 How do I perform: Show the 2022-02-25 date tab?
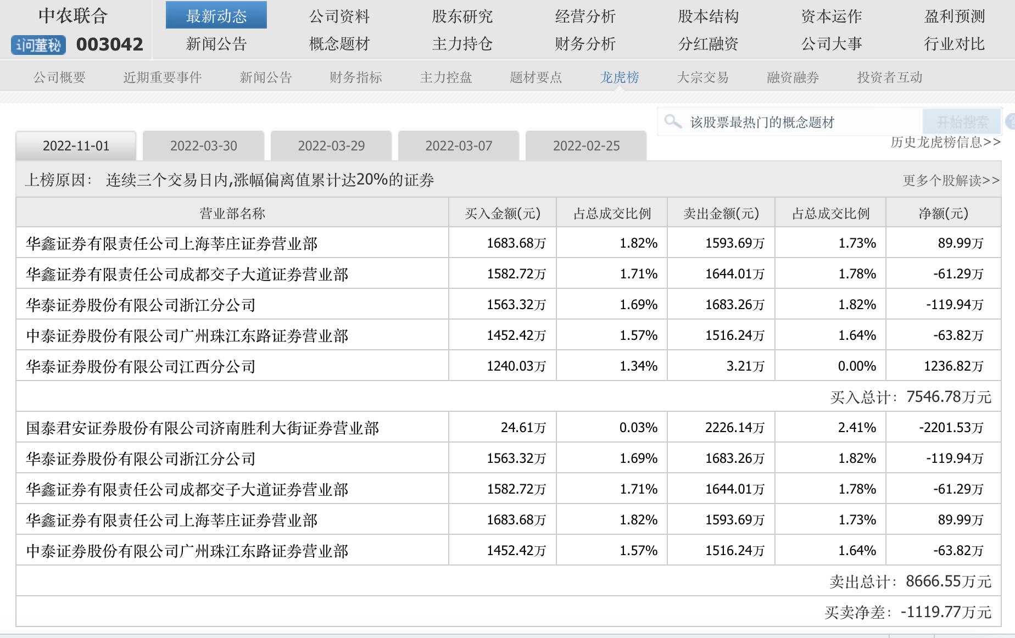[586, 146]
